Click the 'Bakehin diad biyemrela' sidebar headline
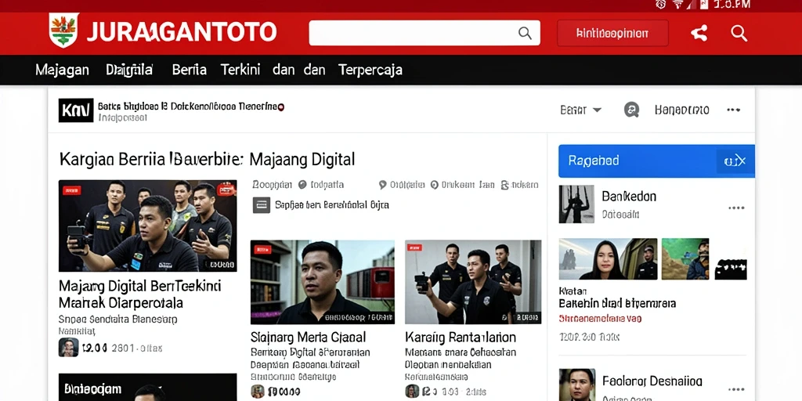The width and height of the screenshot is (802, 401). pyautogui.click(x=617, y=303)
